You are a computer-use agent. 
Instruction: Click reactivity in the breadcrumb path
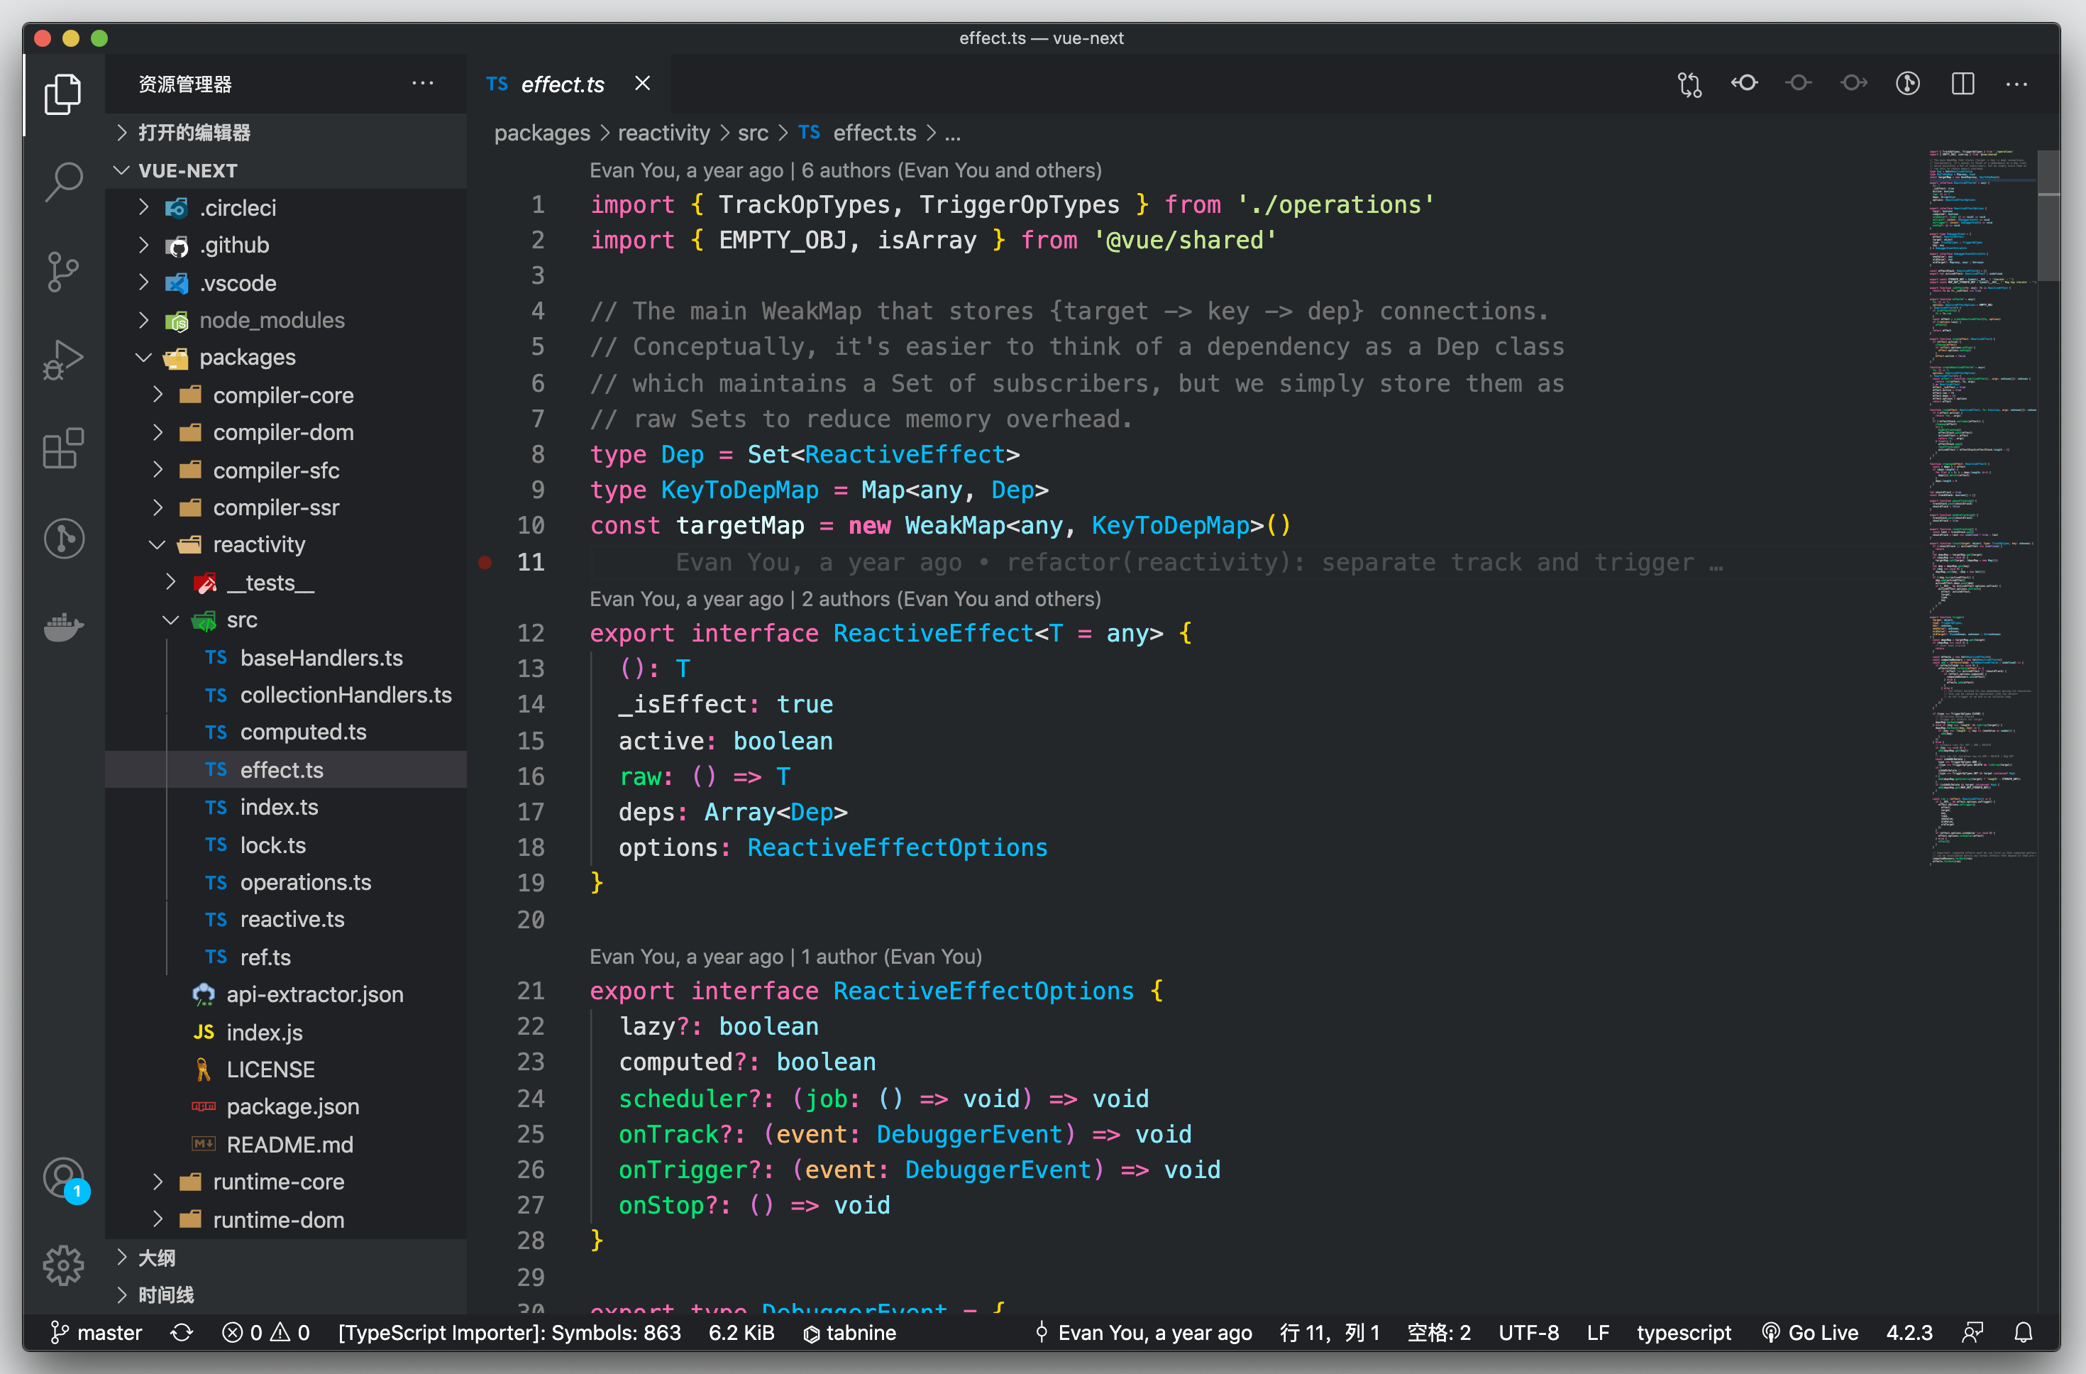(663, 133)
